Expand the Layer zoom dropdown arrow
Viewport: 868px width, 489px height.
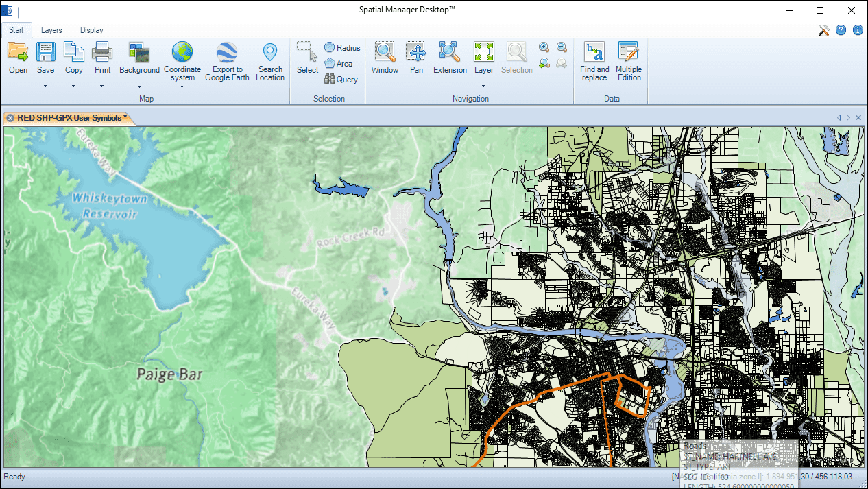pos(484,86)
